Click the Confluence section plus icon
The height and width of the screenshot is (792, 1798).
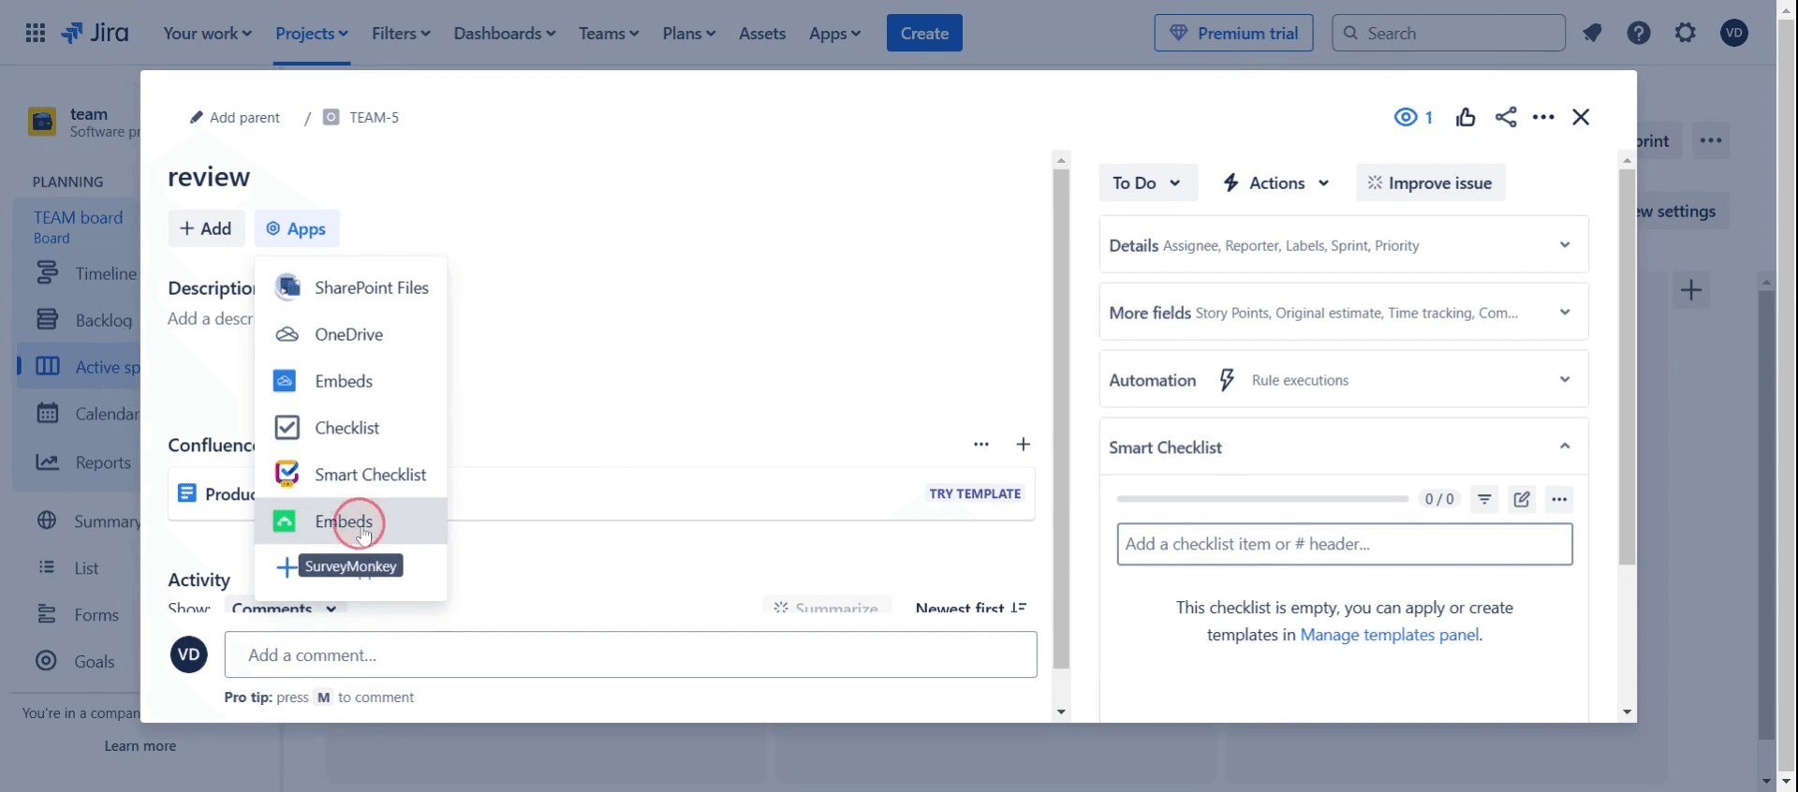coord(1023,444)
